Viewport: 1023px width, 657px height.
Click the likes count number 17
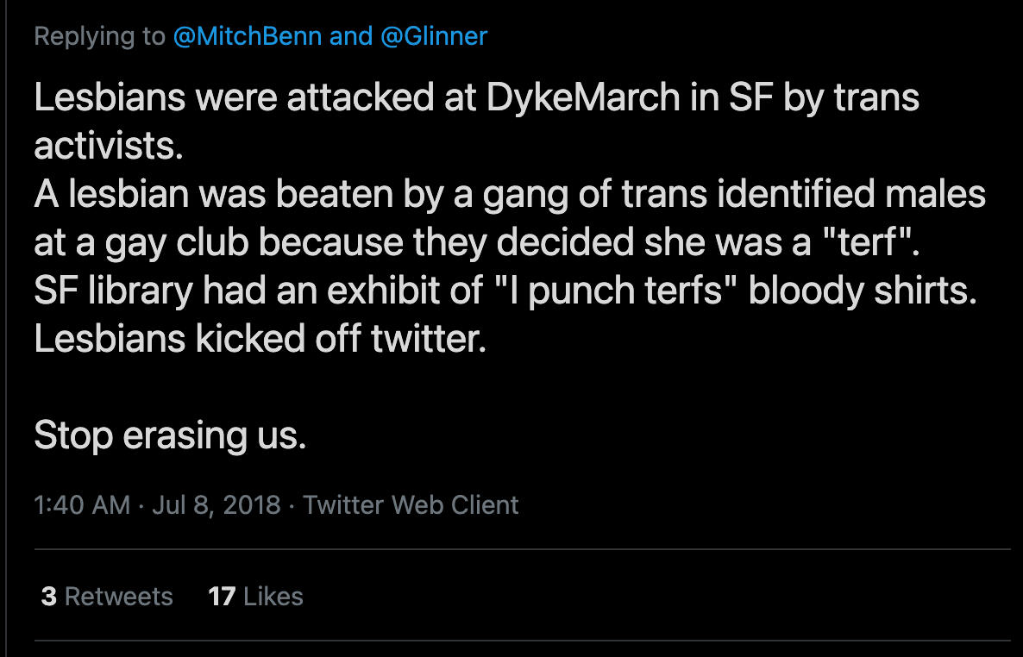click(x=222, y=596)
